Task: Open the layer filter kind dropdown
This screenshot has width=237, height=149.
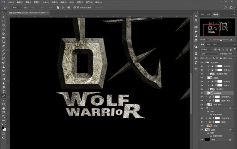Action: (206, 50)
